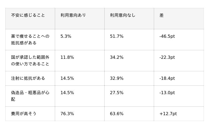Click the -18.4pt difference value
The width and height of the screenshot is (214, 129).
coord(167,78)
